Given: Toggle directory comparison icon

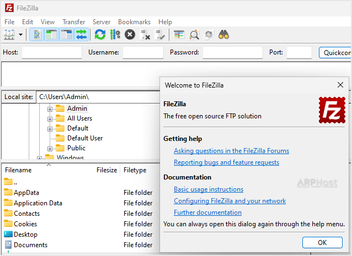Looking at the screenshot, I should 194,35.
